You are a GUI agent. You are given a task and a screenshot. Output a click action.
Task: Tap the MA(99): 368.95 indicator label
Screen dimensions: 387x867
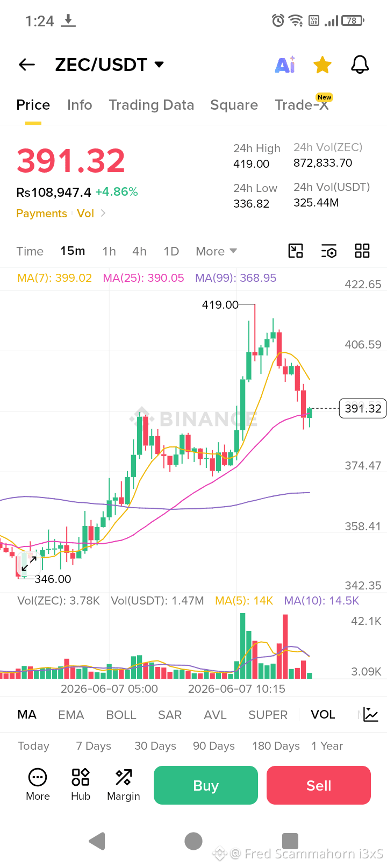236,278
